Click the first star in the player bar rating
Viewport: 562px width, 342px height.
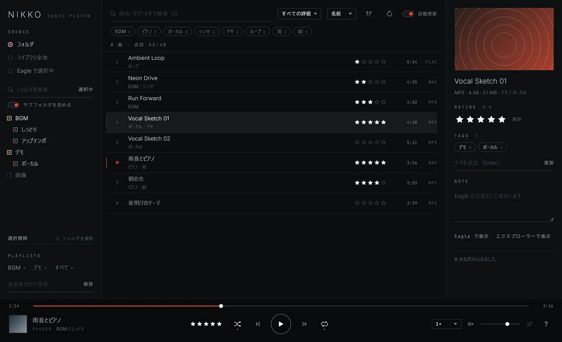(x=193, y=324)
